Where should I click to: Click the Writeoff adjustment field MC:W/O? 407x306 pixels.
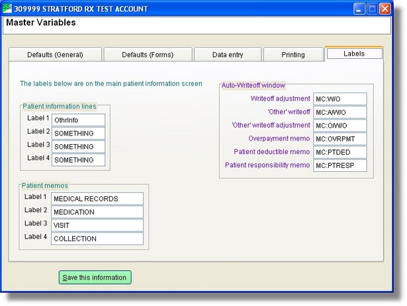[x=340, y=99]
